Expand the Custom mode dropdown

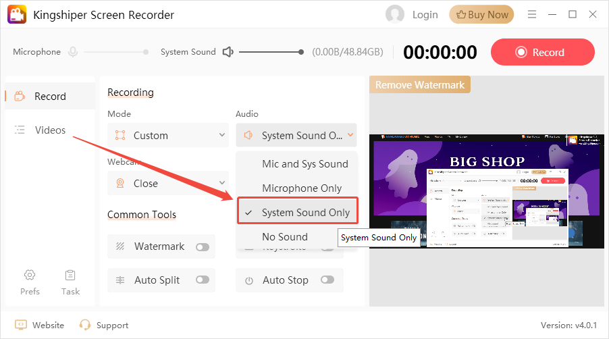click(168, 136)
